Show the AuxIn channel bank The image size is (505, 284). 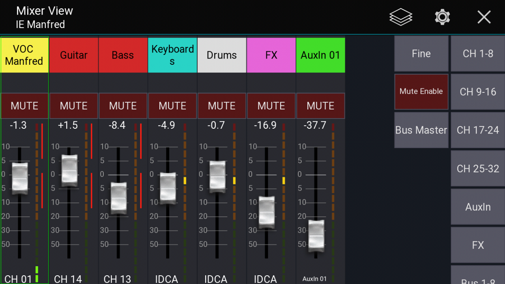tap(478, 207)
